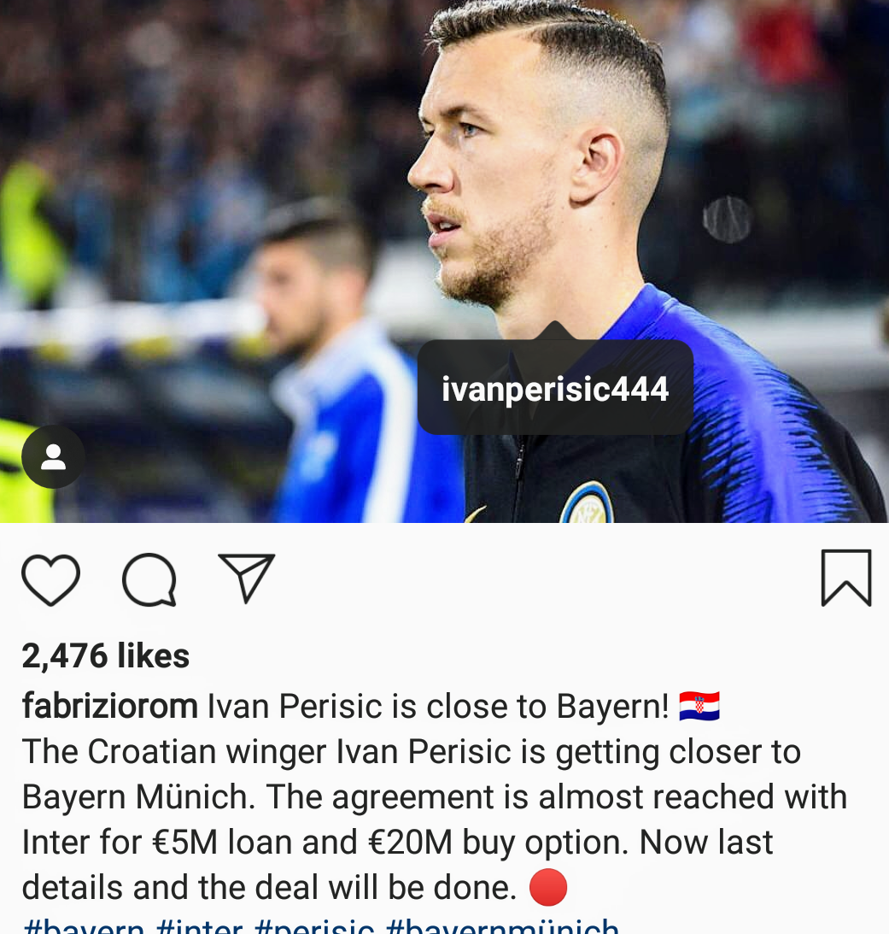Follow the #inter hashtag link
This screenshot has height=934, width=889.
tap(199, 926)
